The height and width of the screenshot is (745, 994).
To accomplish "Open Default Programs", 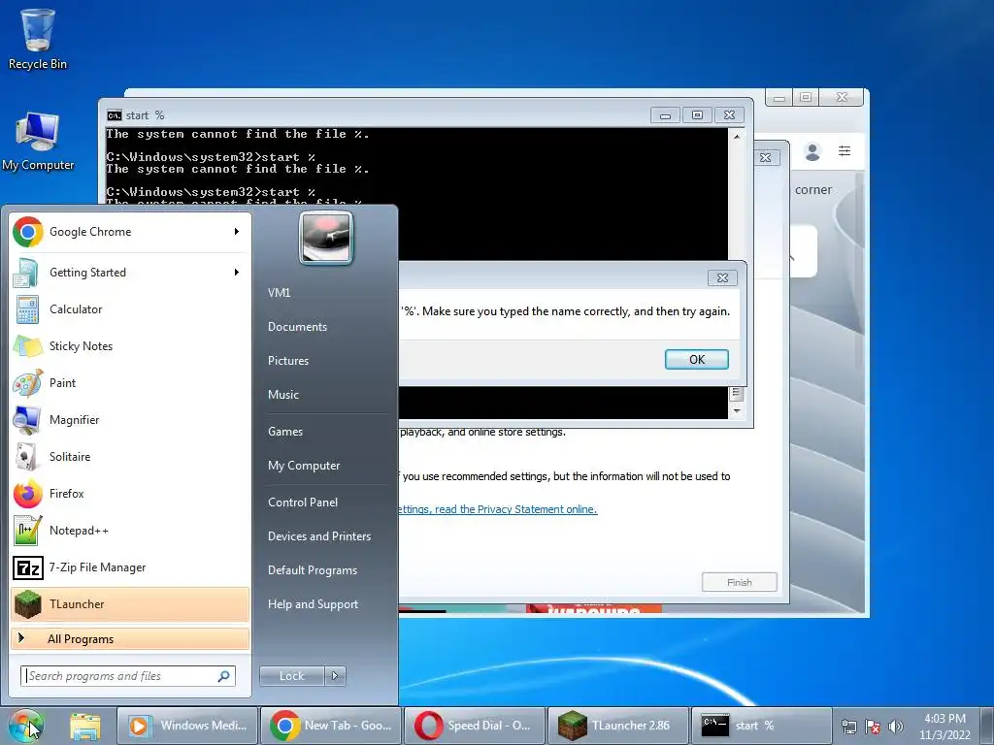I will 313,570.
